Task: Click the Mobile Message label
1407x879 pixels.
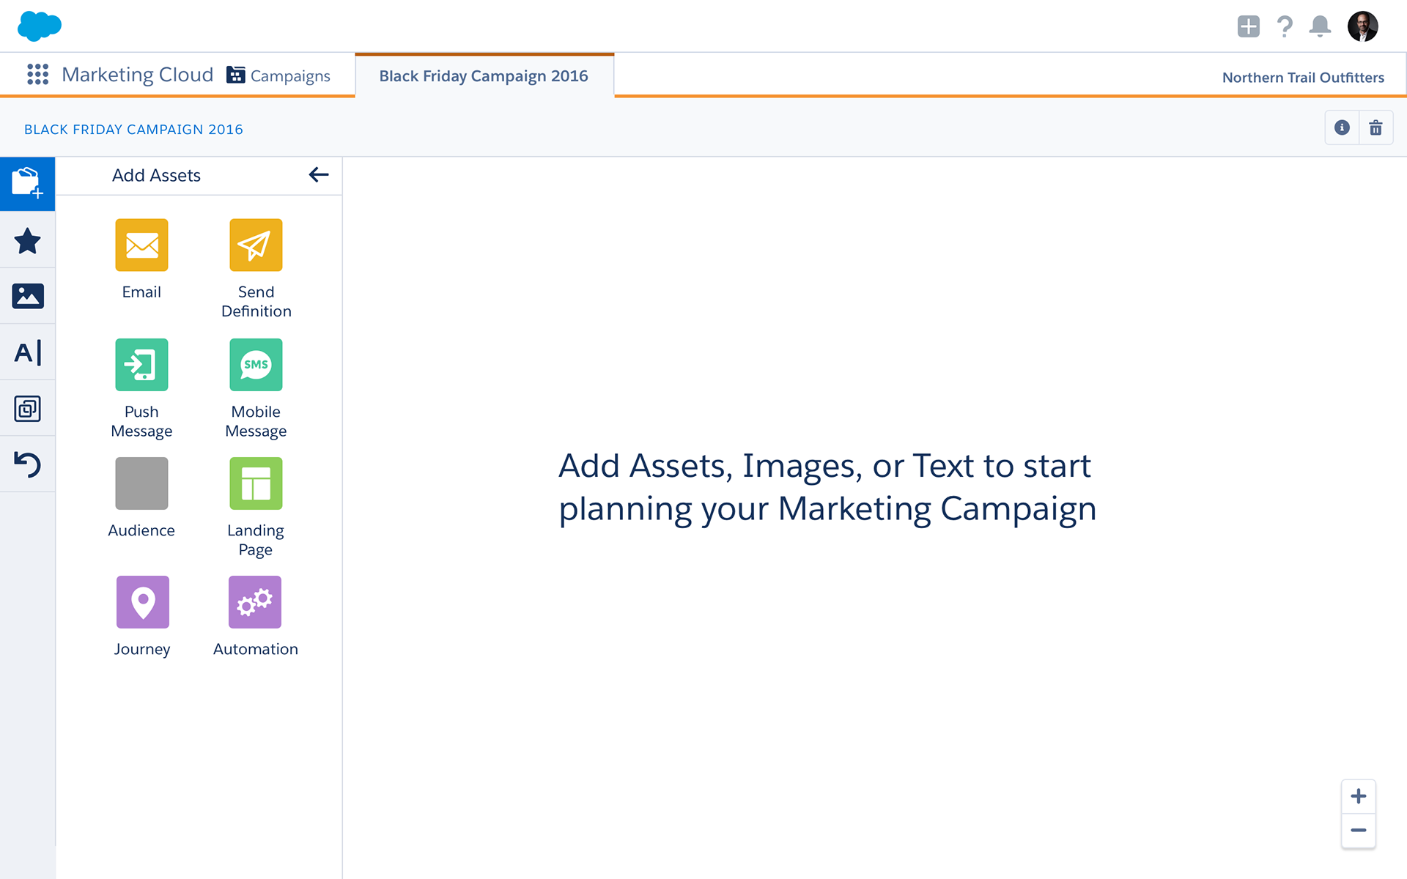Action: pos(256,421)
